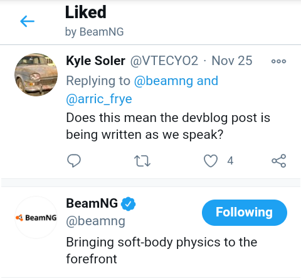The image size is (301, 279).
Task: Open the @VTECYO2 handle
Action: pyautogui.click(x=164, y=61)
